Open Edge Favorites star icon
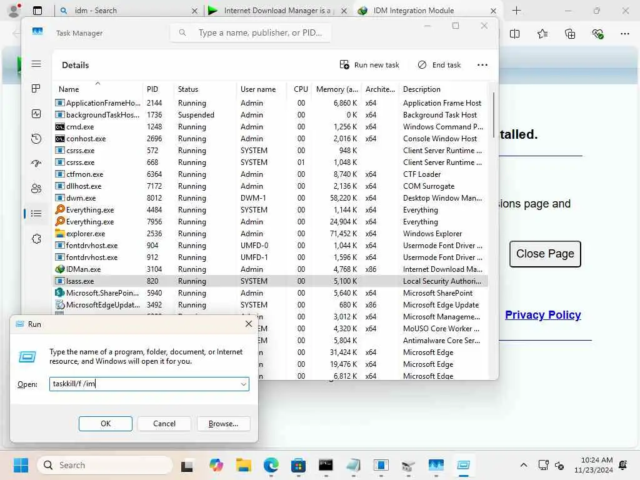 click(542, 34)
